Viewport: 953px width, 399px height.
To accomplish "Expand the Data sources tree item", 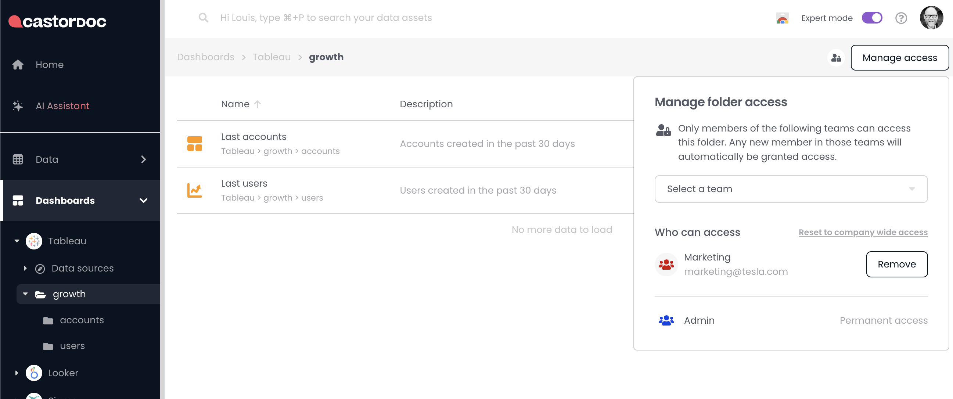I will coord(25,268).
